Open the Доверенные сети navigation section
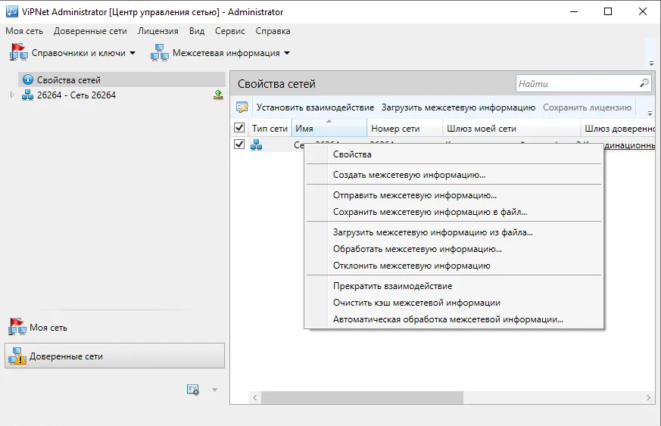Viewport: 661px width, 426px height. pos(114,356)
